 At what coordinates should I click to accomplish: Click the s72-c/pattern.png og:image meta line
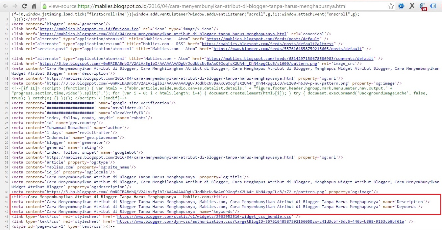pos(195,192)
